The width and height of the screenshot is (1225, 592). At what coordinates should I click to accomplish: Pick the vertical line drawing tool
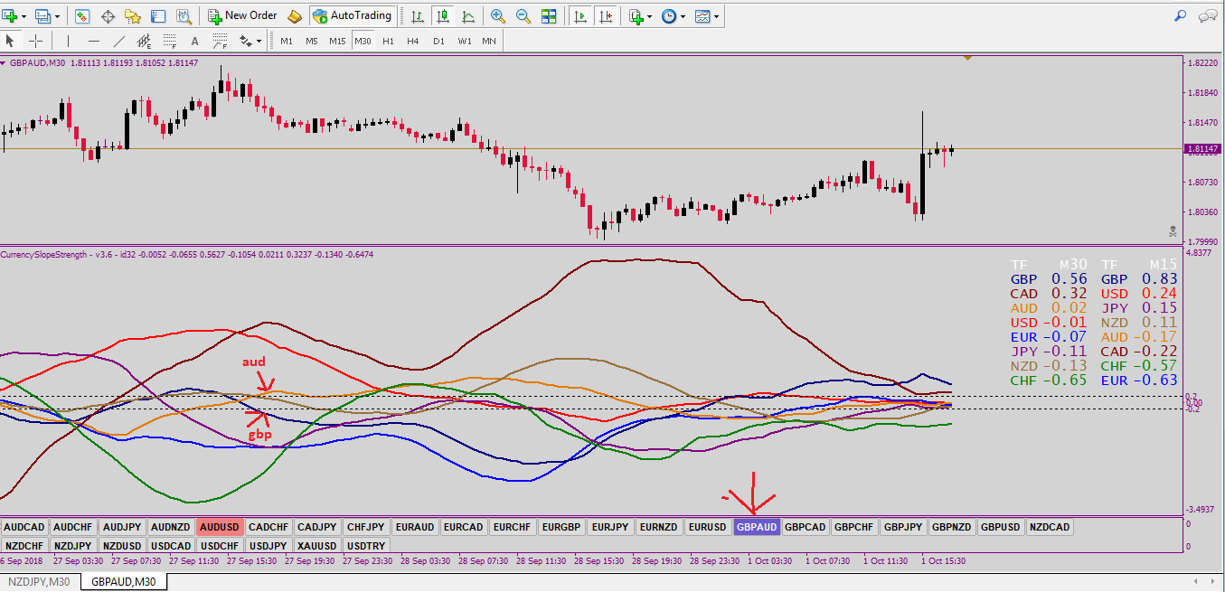click(68, 41)
